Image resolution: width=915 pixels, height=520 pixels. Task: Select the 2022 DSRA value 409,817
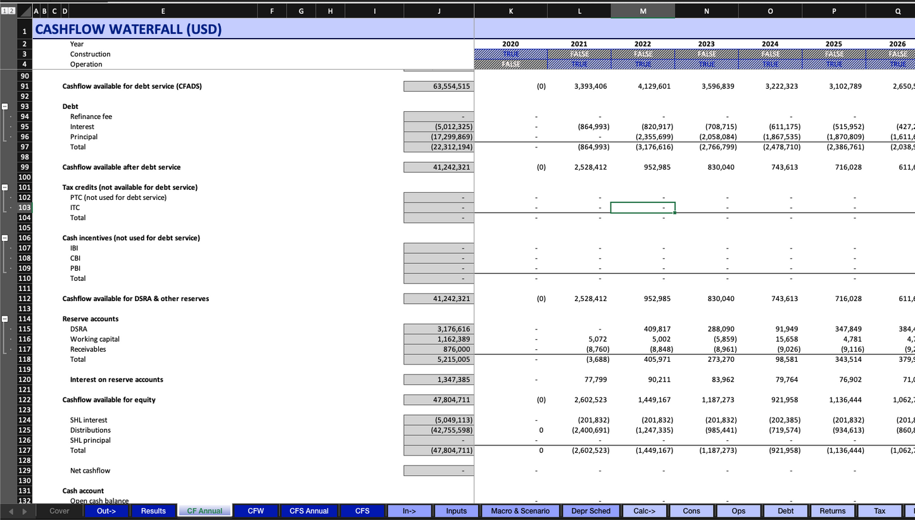643,329
